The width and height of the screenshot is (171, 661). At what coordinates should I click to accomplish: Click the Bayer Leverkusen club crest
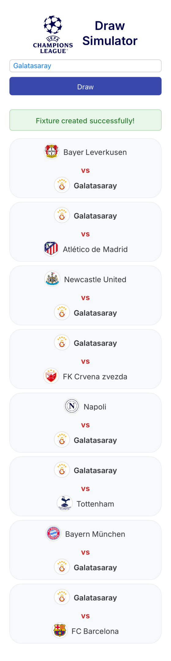(x=52, y=152)
